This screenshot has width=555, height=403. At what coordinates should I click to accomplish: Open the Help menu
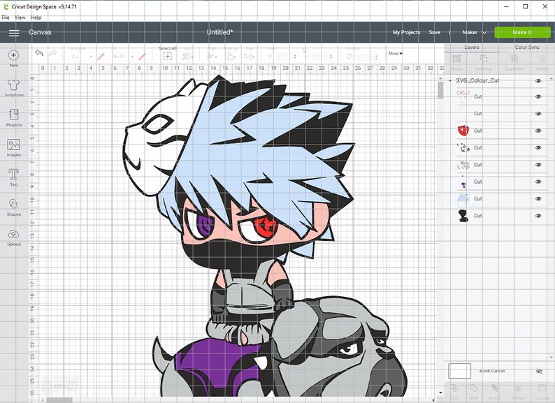point(36,17)
